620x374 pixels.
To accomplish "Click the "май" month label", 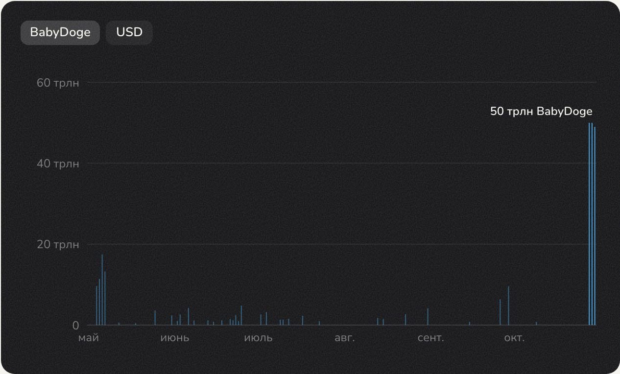I will (x=89, y=338).
